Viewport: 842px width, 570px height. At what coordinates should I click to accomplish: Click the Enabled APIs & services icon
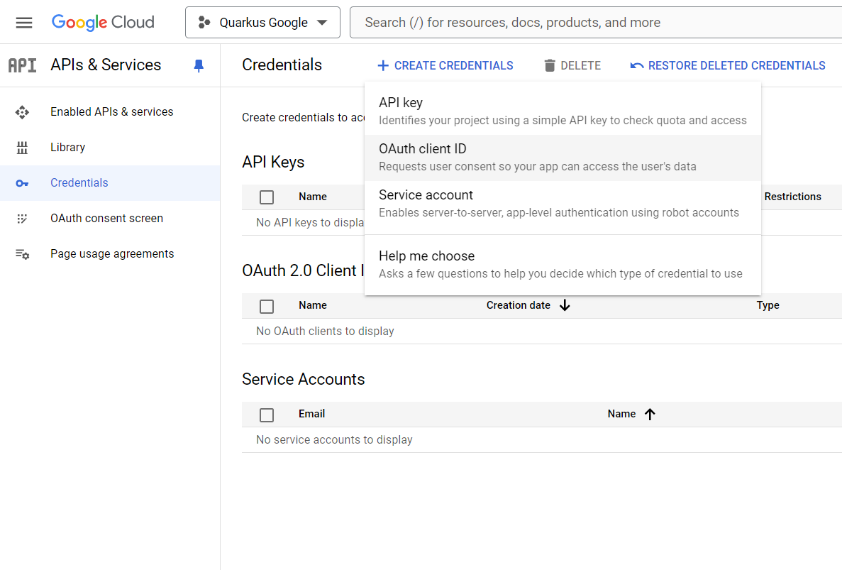pyautogui.click(x=22, y=112)
